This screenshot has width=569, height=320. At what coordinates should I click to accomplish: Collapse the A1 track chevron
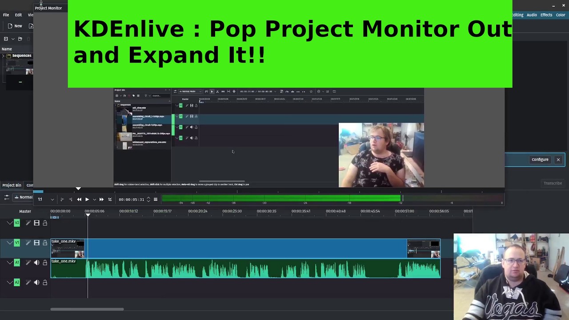[x=9, y=263]
